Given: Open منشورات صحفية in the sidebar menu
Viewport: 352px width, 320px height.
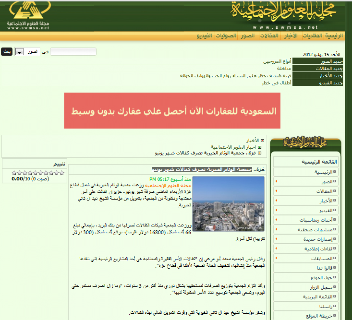Looking at the screenshot, I should coord(306,230).
